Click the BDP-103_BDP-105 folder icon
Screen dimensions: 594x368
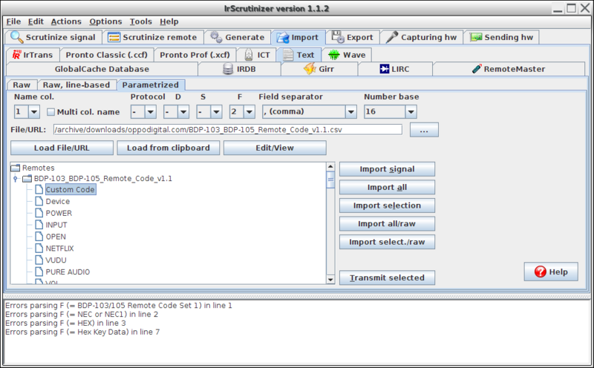click(x=27, y=178)
